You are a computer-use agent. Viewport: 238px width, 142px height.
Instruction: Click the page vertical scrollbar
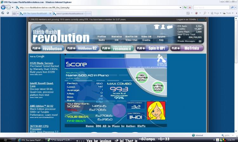[236, 75]
